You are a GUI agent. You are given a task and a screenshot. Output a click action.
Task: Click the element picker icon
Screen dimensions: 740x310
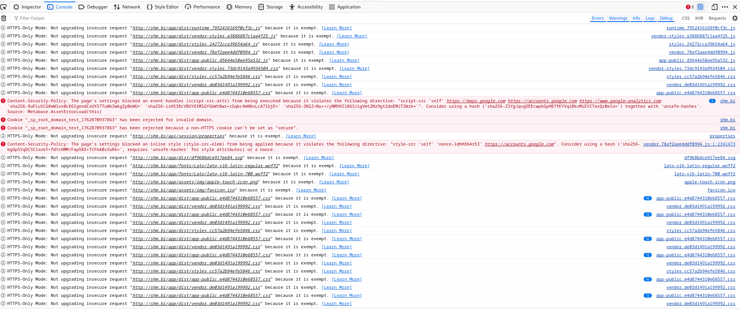pos(4,7)
